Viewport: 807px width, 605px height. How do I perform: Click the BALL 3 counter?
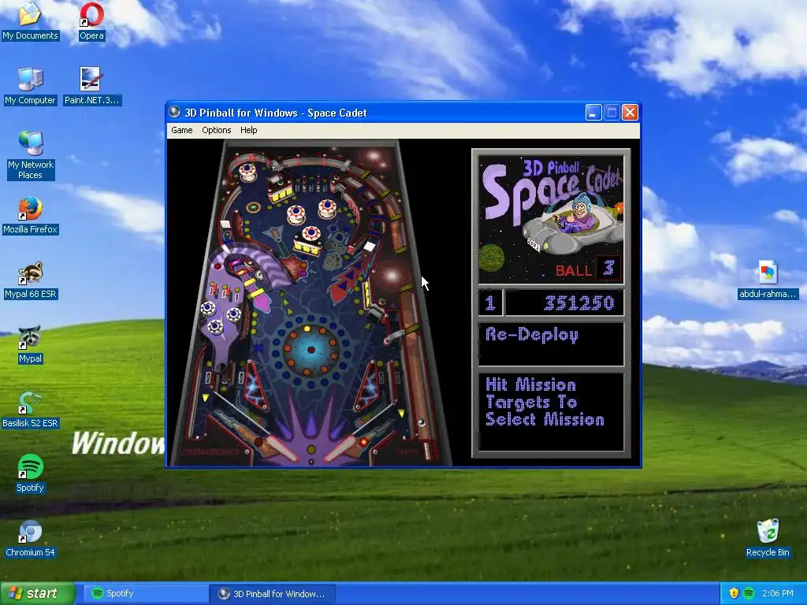click(587, 269)
